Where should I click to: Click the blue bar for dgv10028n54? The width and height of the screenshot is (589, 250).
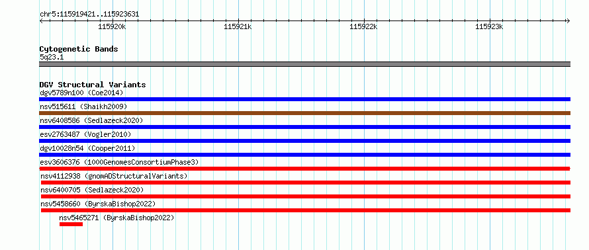pos(304,155)
